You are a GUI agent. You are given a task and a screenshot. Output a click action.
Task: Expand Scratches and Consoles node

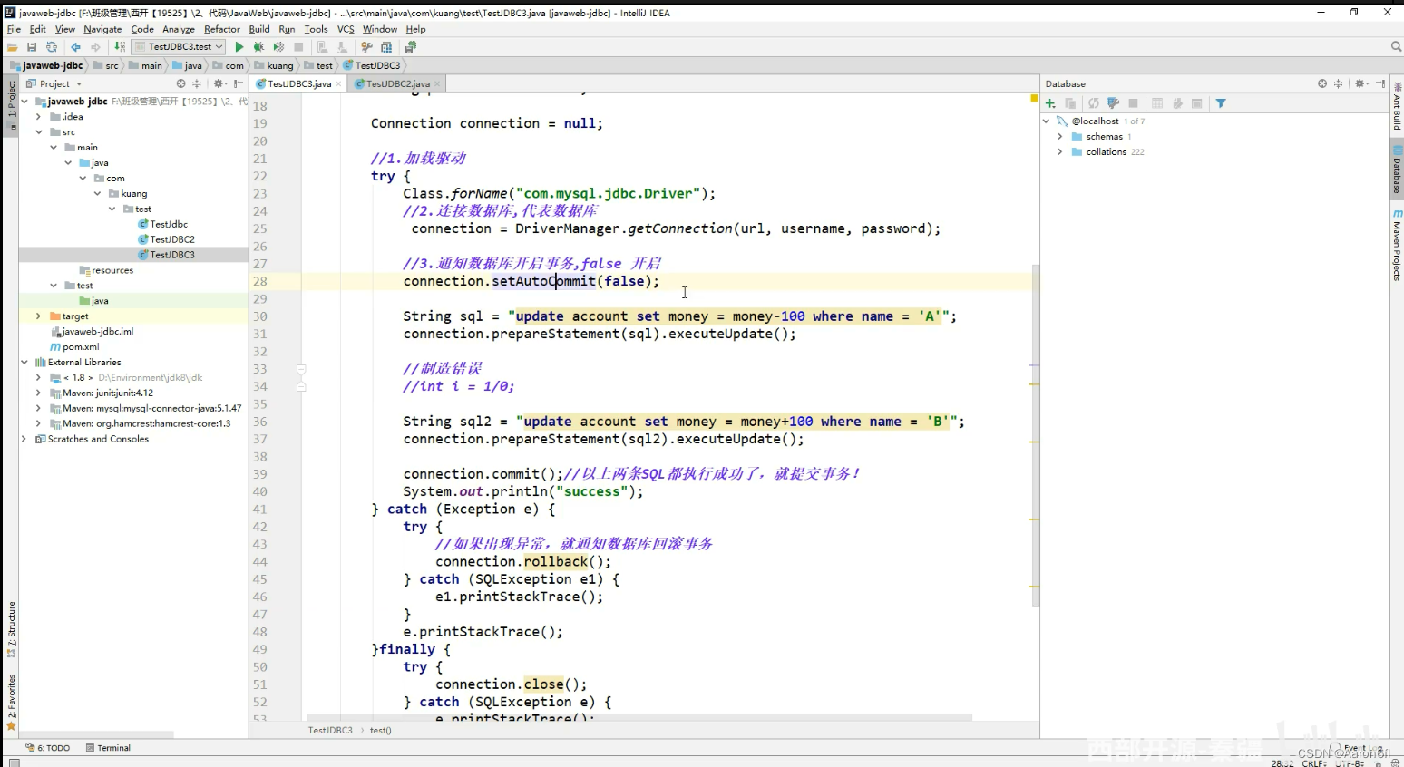tap(24, 439)
